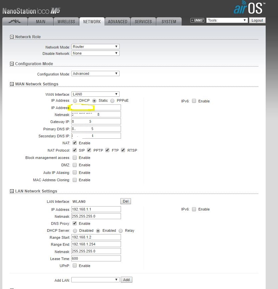Click the DHCP Netmask field below Range End
Image resolution: width=278 pixels, height=289 pixels.
[96, 251]
